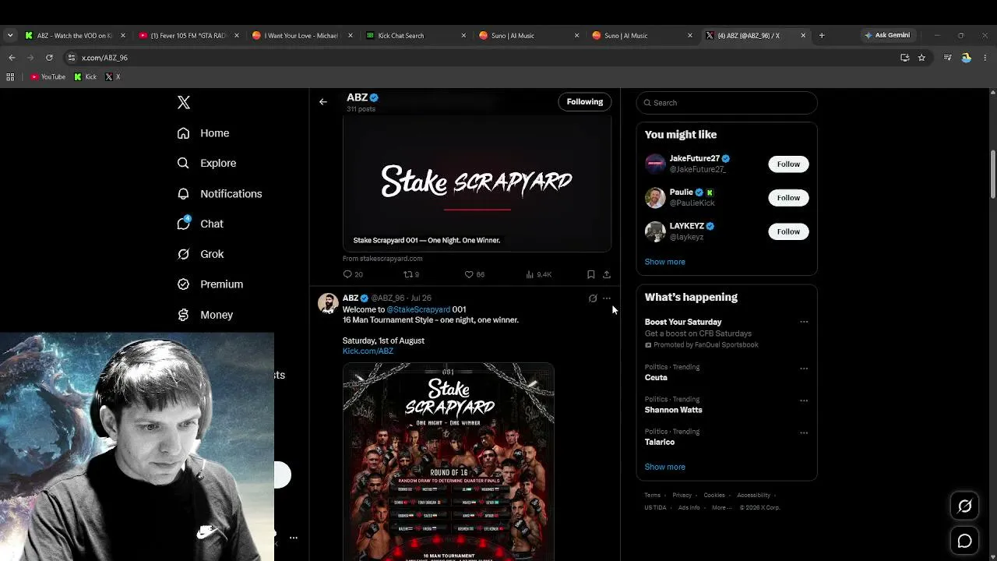
Task: Toggle the Following button for ABZ
Action: pos(585,102)
